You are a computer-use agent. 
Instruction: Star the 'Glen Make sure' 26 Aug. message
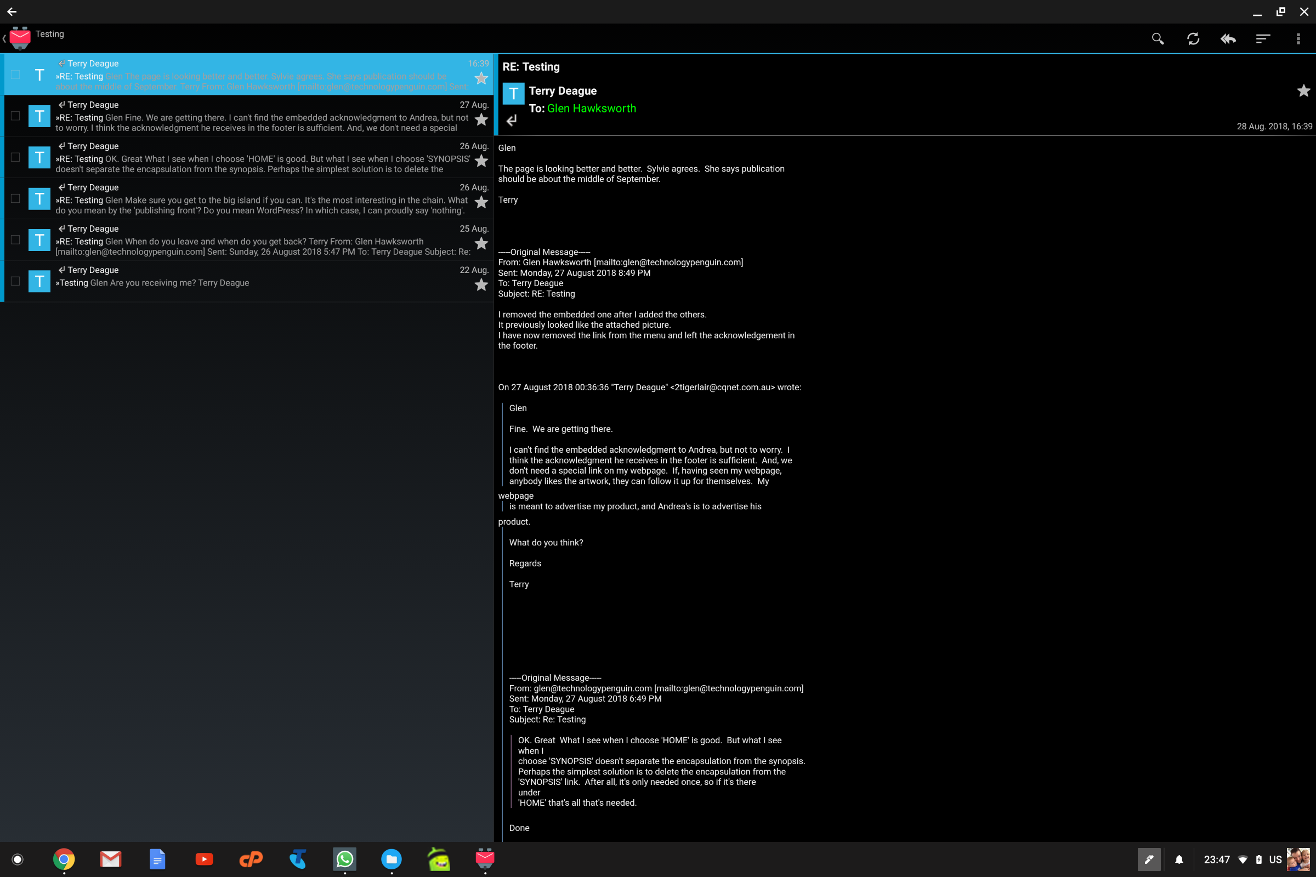coord(481,202)
